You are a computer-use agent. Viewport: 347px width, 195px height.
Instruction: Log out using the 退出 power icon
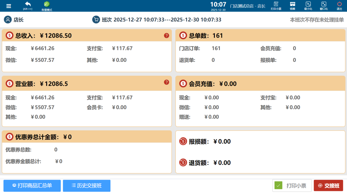pyautogui.click(x=339, y=5)
